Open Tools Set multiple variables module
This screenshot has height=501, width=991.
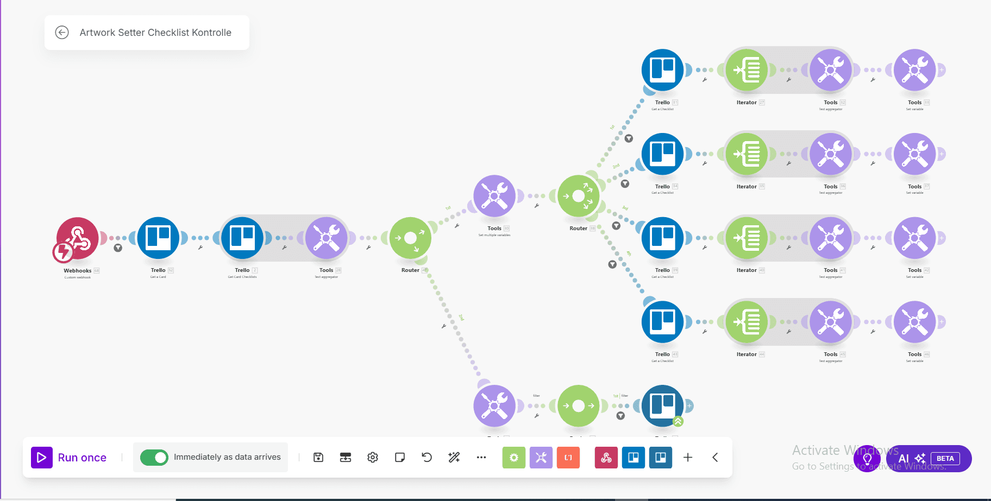494,196
